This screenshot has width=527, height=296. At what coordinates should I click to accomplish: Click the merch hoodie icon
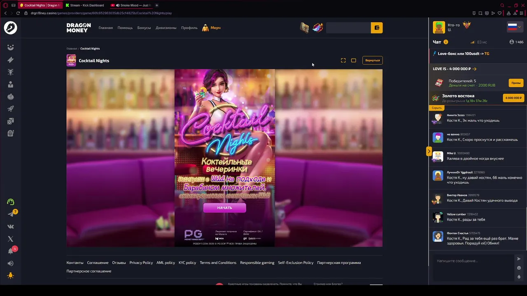205,28
